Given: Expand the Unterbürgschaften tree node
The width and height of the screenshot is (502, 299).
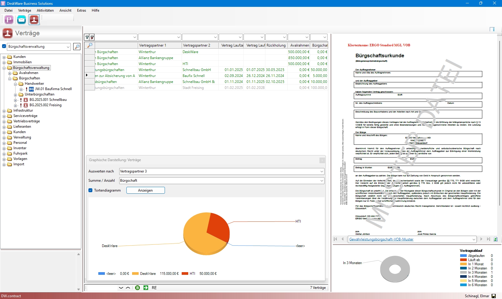Looking at the screenshot, I should (16, 95).
